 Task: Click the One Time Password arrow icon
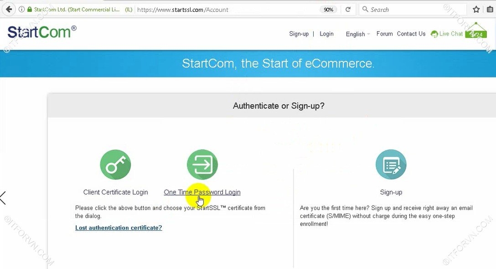pyautogui.click(x=202, y=165)
